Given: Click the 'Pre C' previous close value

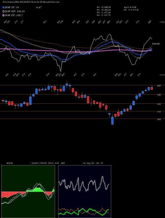Looking at the screenshot, I should 104,15.
